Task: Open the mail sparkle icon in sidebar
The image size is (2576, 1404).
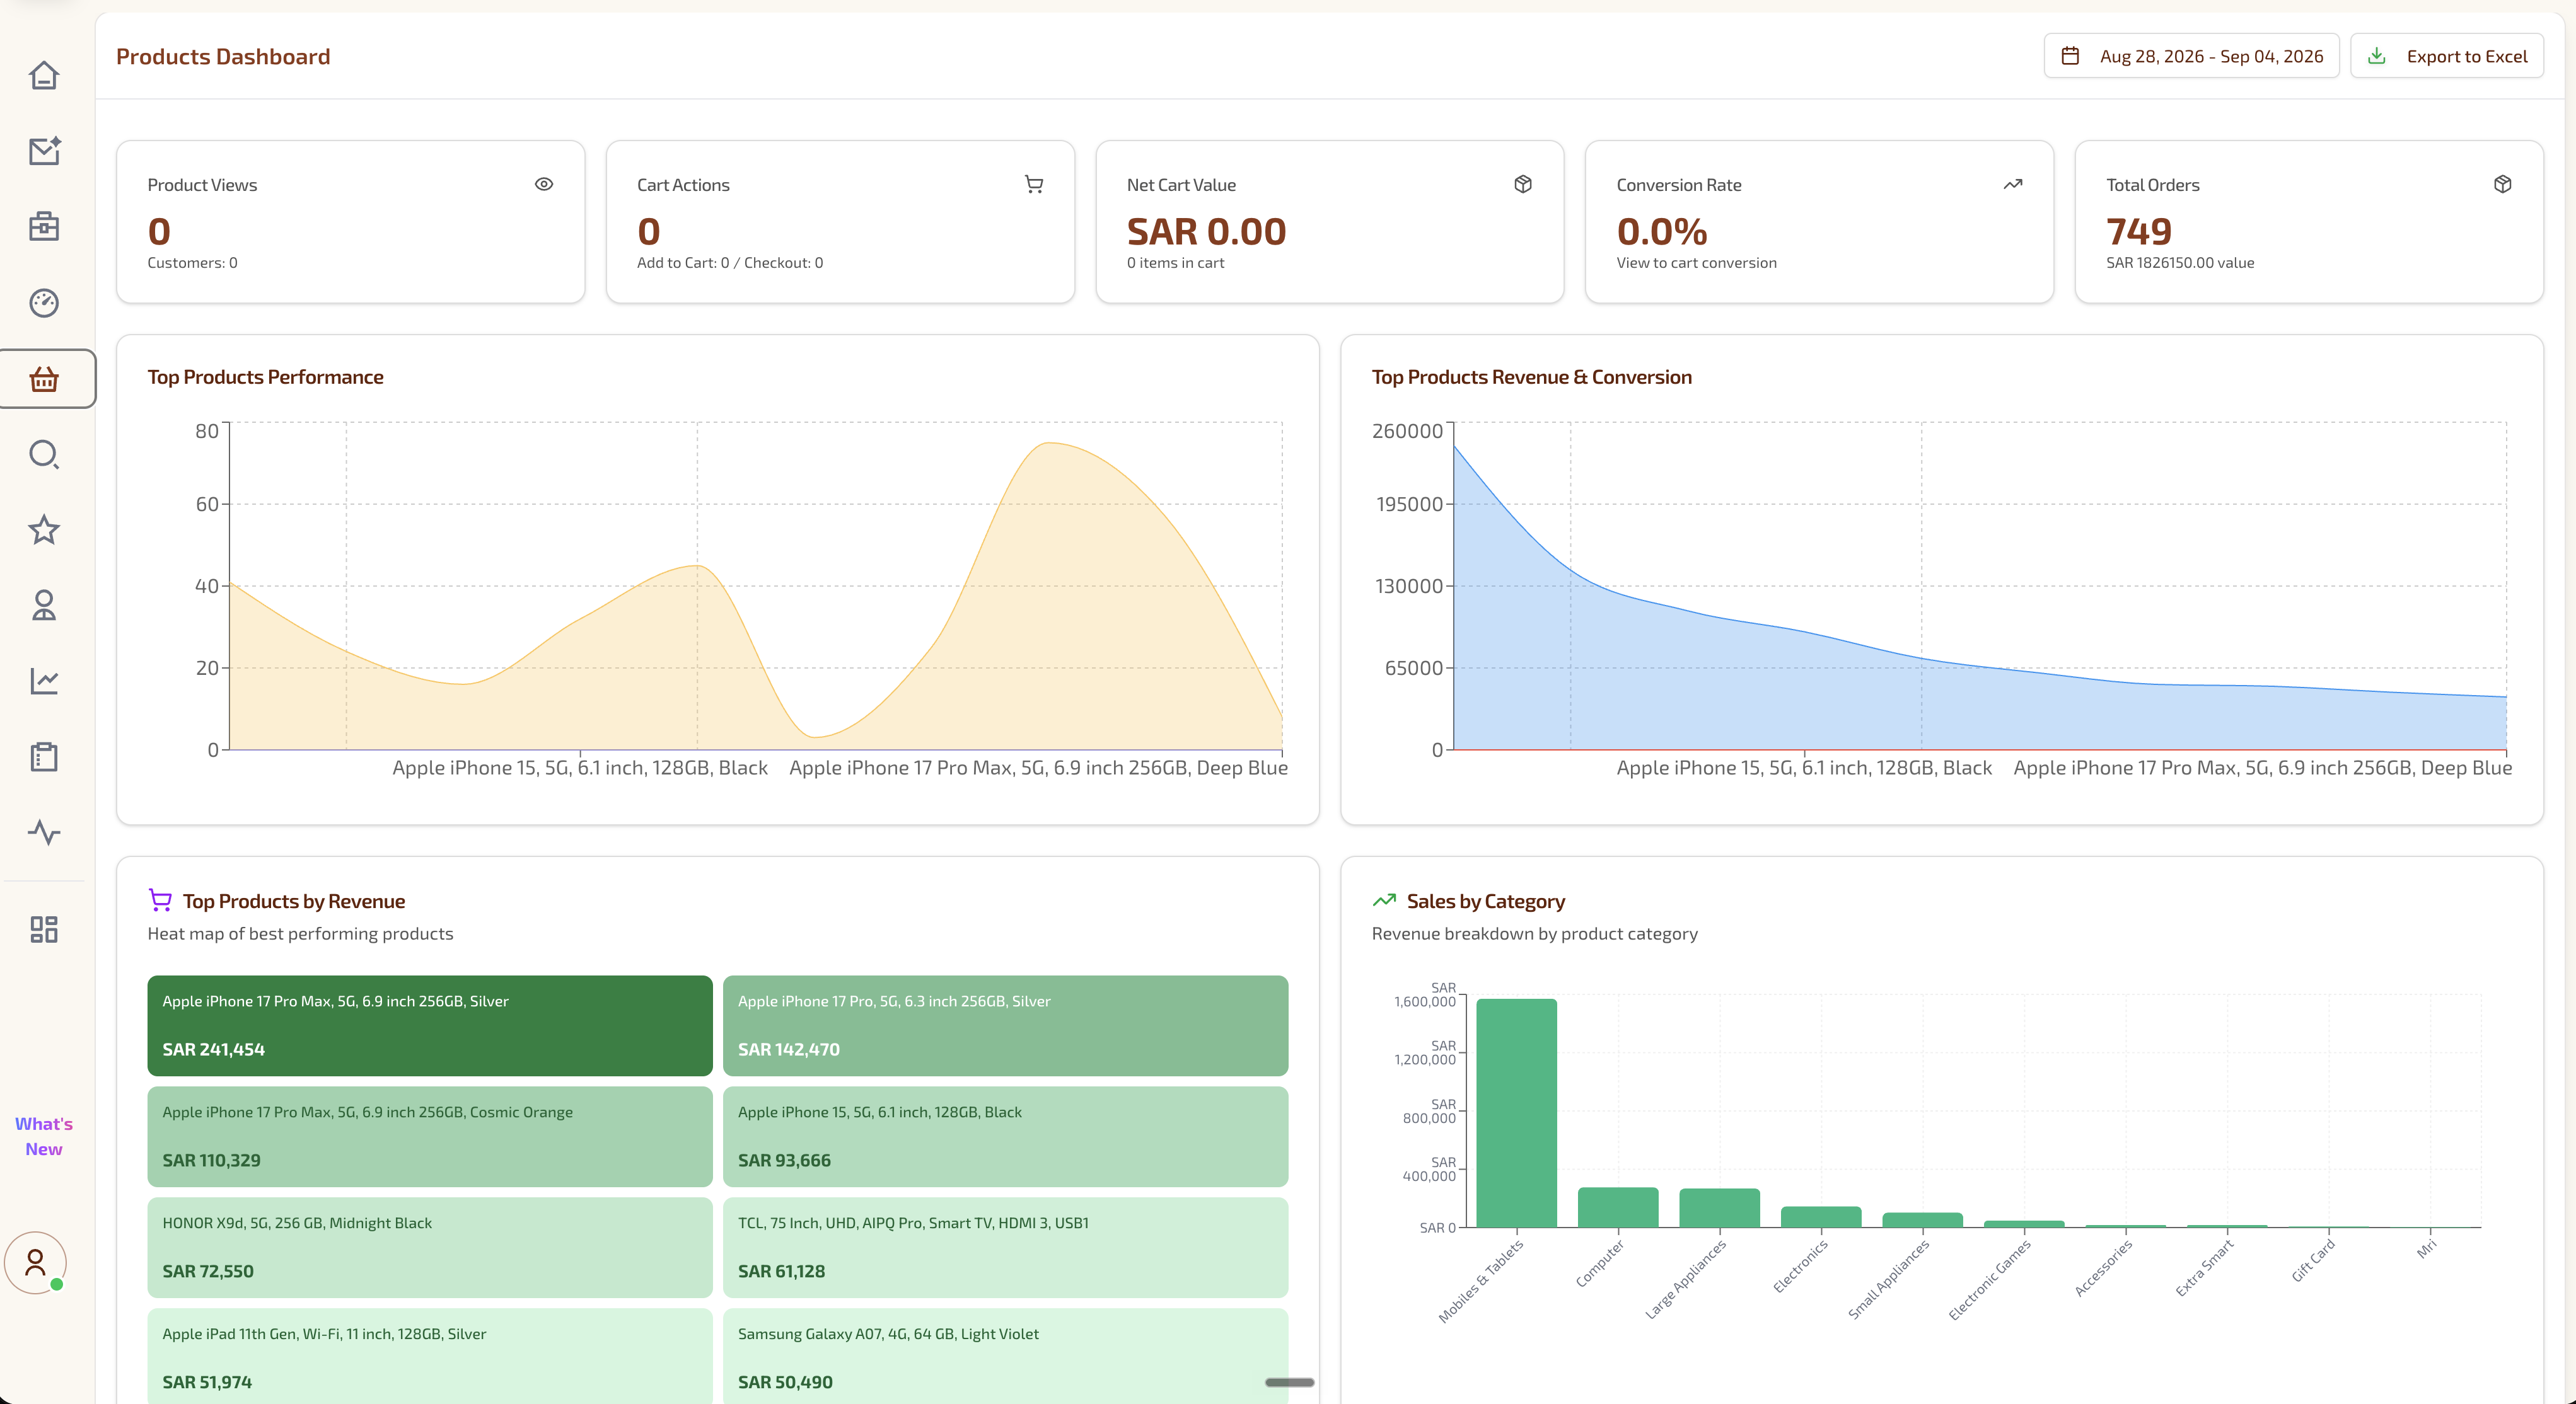Action: pyautogui.click(x=44, y=151)
